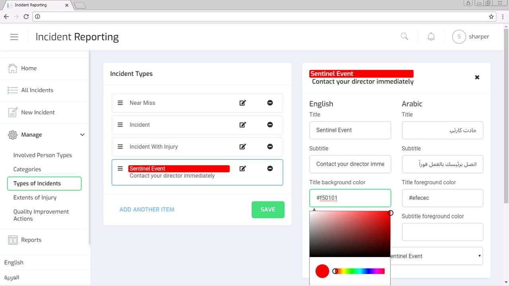Click drag handle of Sentinel Event row
The image size is (509, 286).
click(x=120, y=168)
